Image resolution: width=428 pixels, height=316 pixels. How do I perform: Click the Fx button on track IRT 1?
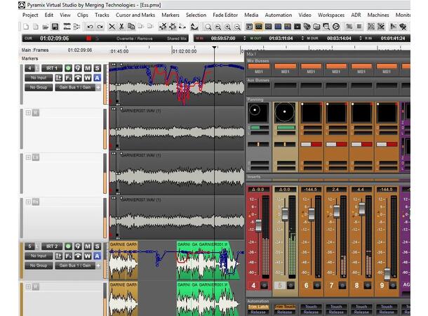(68, 78)
